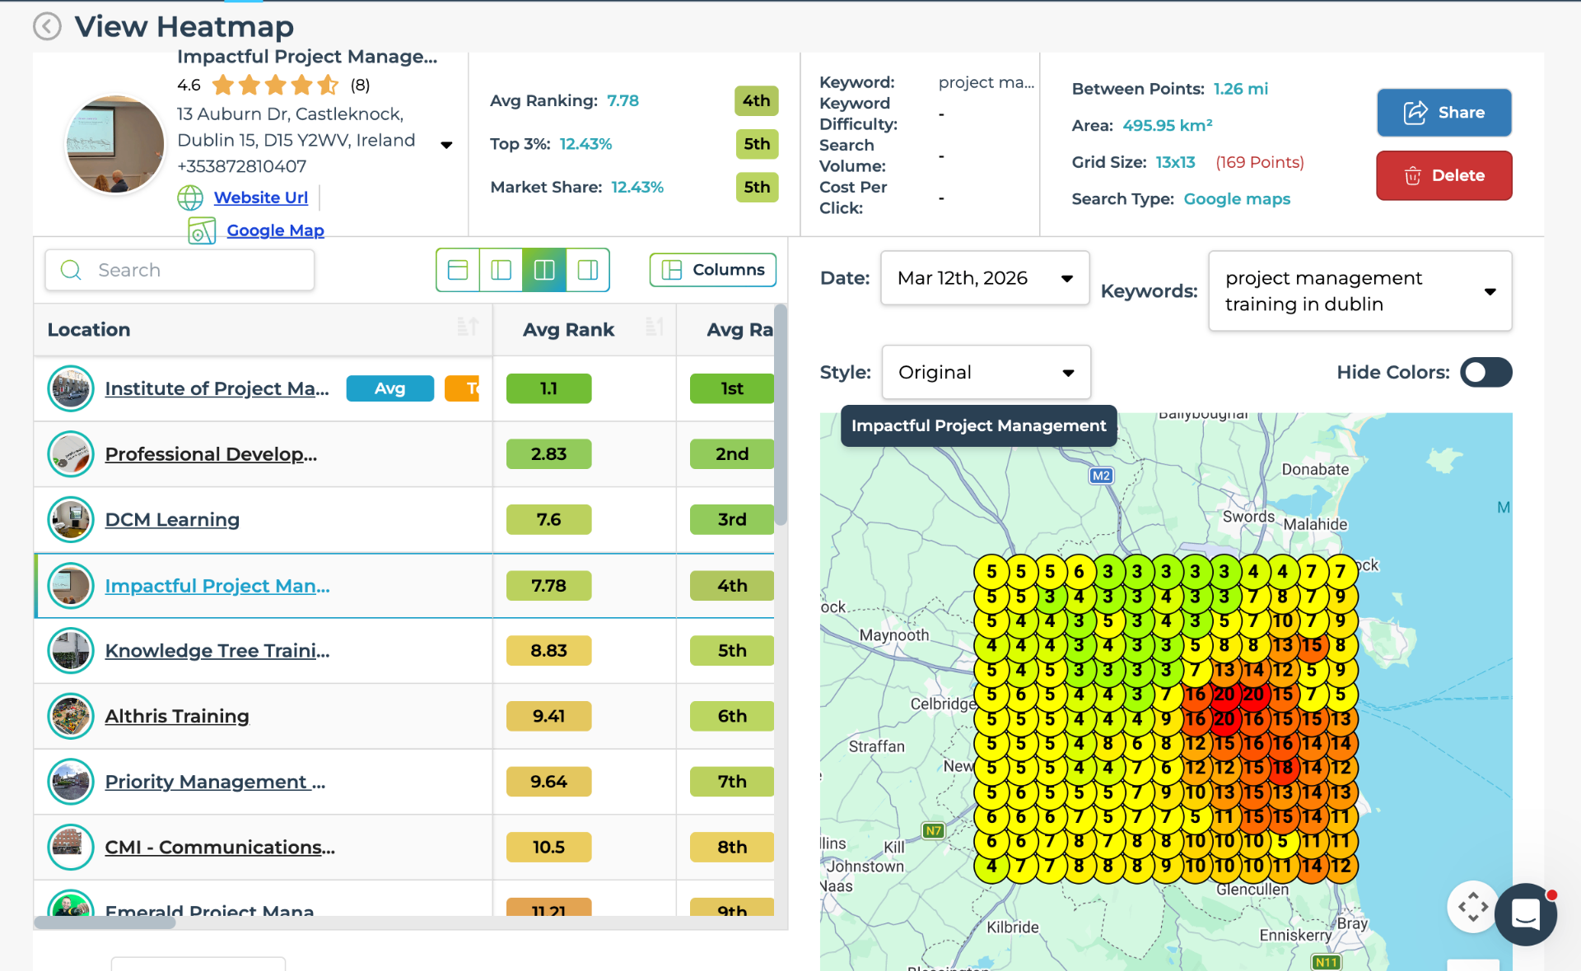The width and height of the screenshot is (1581, 971).
Task: Select the right panel layout icon
Action: coord(588,270)
